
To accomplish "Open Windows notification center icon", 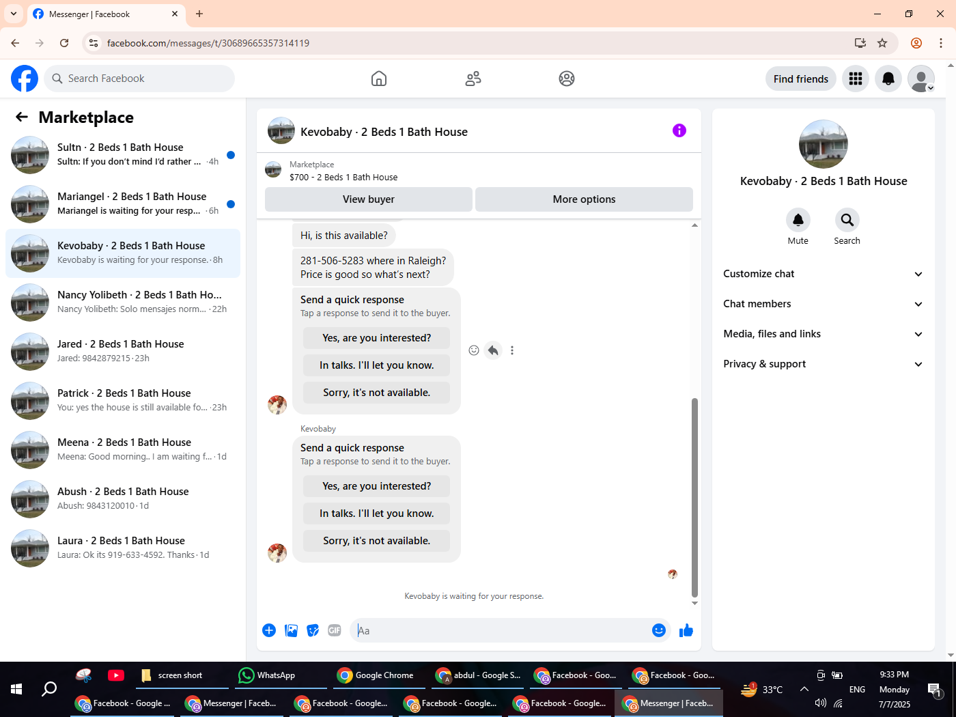I will (934, 690).
